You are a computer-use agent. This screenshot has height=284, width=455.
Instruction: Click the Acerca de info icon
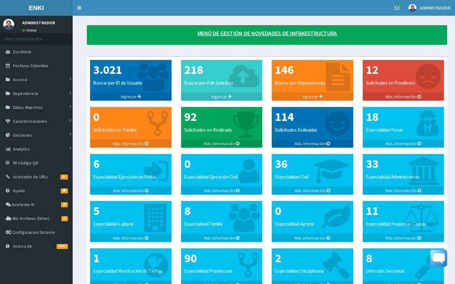click(8, 246)
